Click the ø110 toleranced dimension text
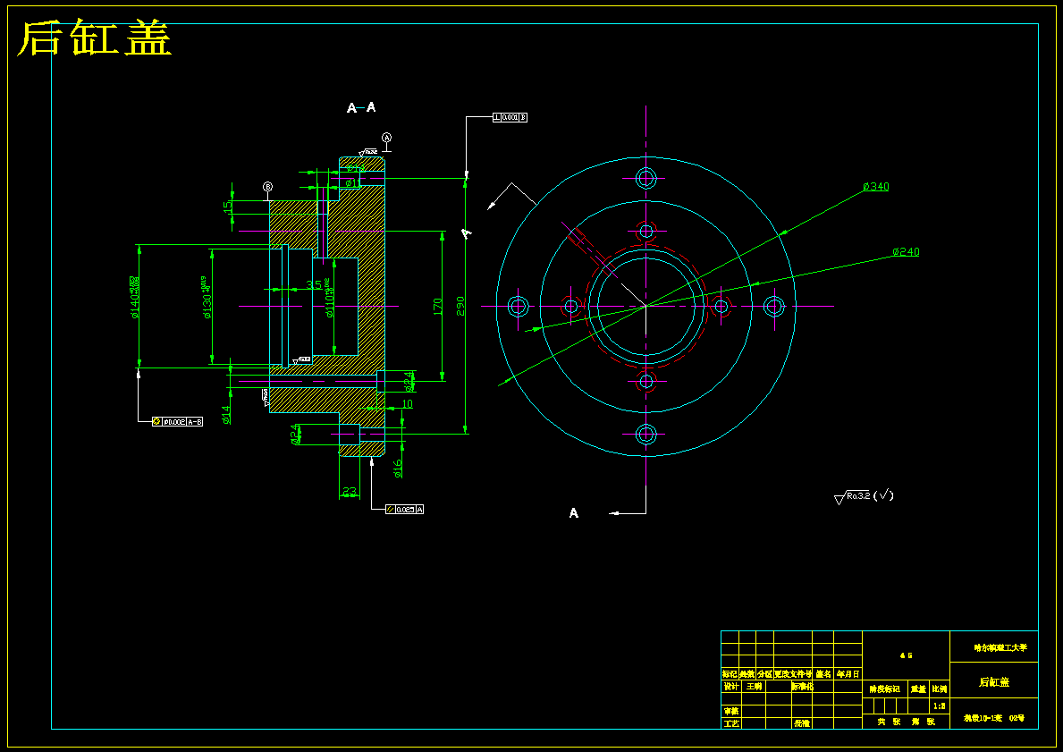Viewport: 1063px width, 752px height. (328, 299)
